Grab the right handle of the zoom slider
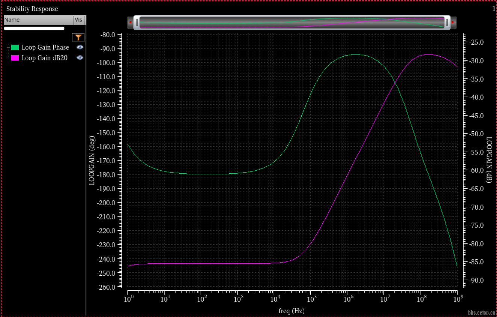This screenshot has width=497, height=317. (447, 23)
